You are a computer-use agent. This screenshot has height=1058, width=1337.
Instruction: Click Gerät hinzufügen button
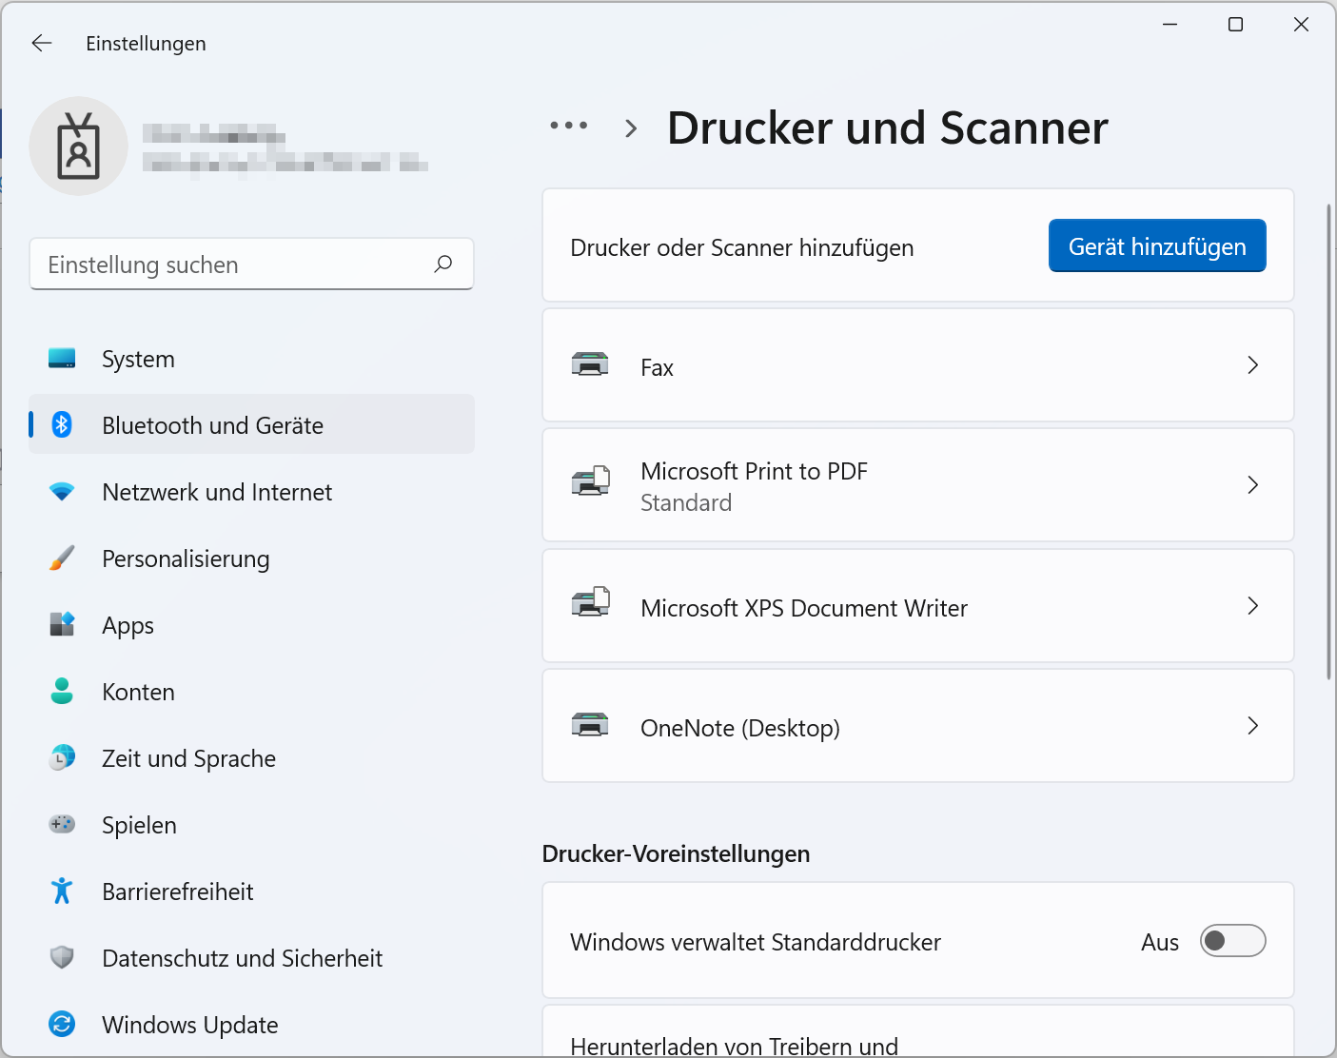[1156, 246]
